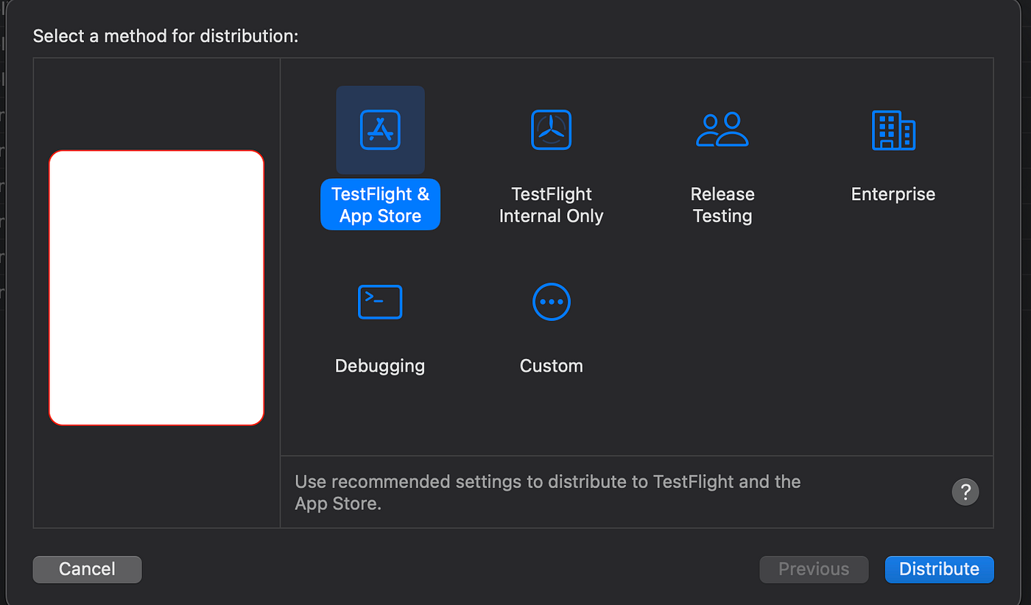Select Custom as the distribution method
Screen dimensions: 1031x605
click(551, 365)
